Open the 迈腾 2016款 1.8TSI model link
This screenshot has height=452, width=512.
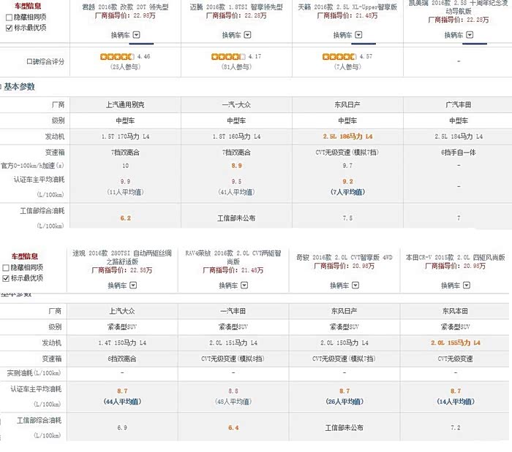point(236,7)
